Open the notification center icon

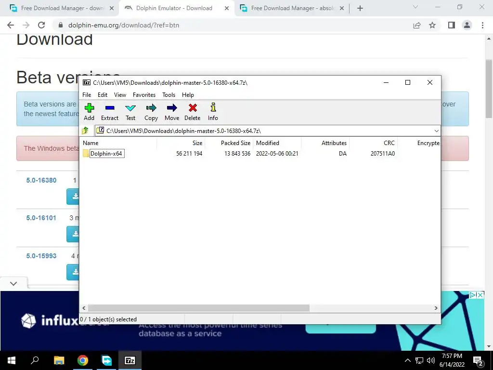[x=478, y=360]
